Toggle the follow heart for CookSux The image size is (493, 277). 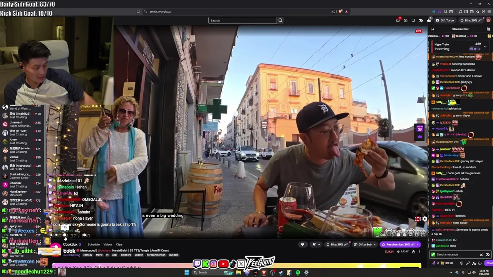click(302, 244)
